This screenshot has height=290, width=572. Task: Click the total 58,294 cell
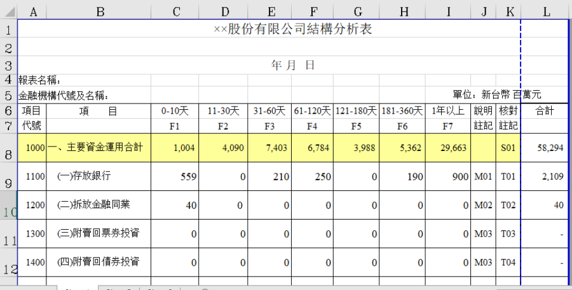[545, 148]
